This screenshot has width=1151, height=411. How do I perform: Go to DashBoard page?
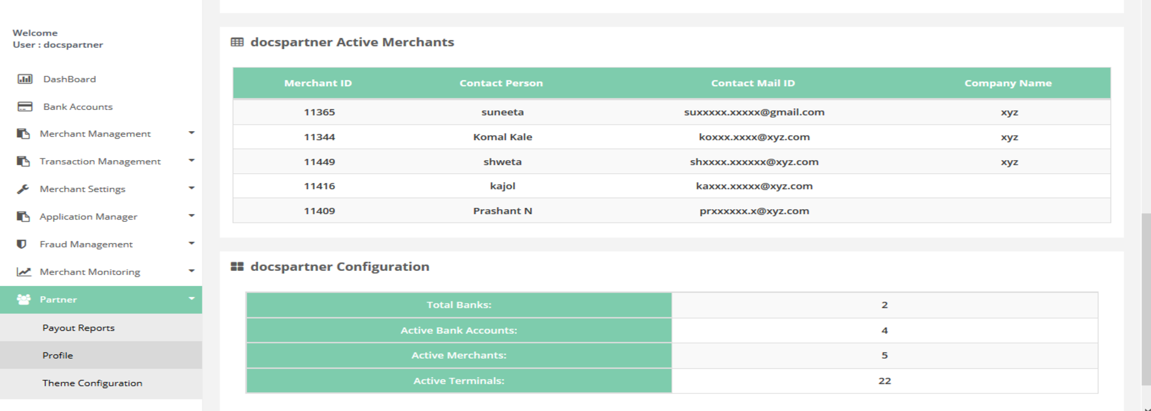69,79
